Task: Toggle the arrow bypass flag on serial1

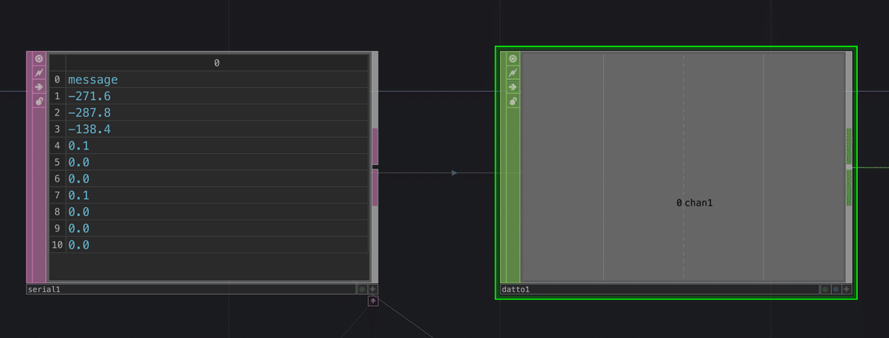Action: (39, 87)
